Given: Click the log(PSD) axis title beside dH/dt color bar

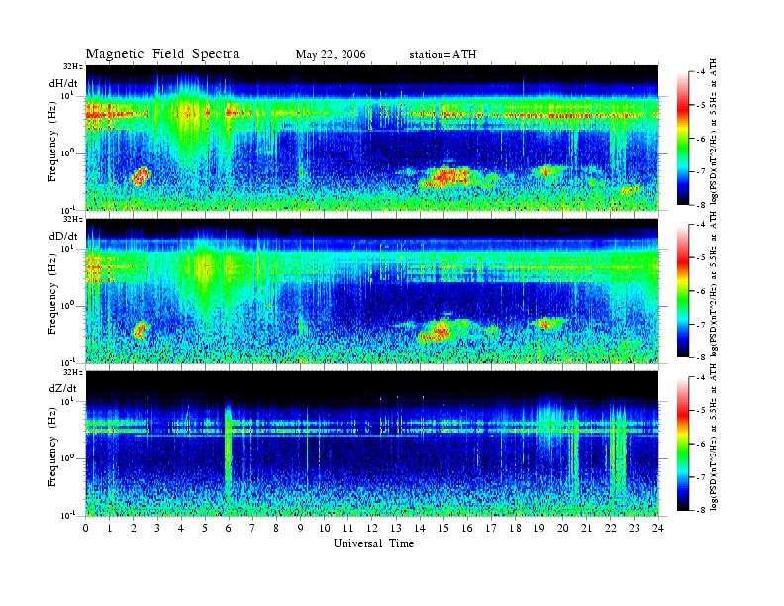Looking at the screenshot, I should 713,132.
